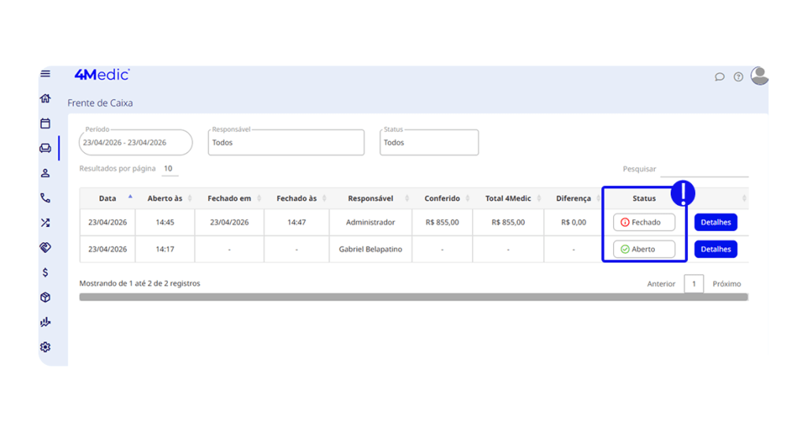Open the box package icon in sidebar
This screenshot has width=807, height=432.
pos(46,297)
